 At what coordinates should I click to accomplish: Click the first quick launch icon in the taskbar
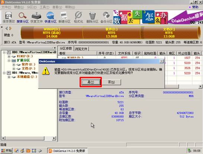(16, 151)
